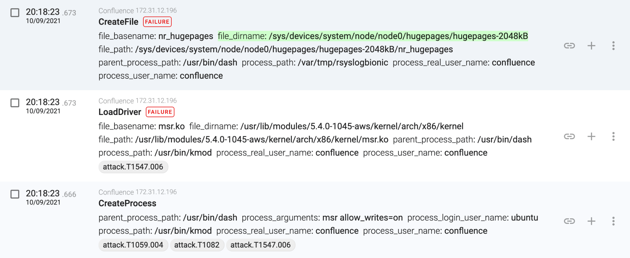Screen dimensions: 630x258
Task: Add the LoadDriver event with plus icon
Action: tap(591, 136)
